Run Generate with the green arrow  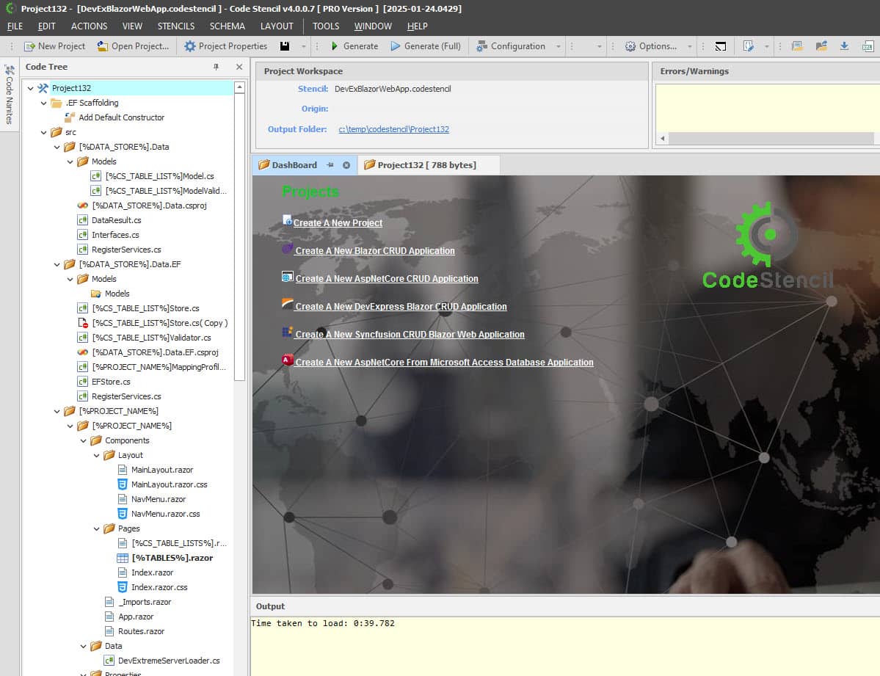click(354, 46)
